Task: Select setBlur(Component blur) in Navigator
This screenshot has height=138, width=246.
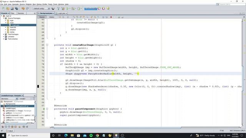Action: (15, 118)
